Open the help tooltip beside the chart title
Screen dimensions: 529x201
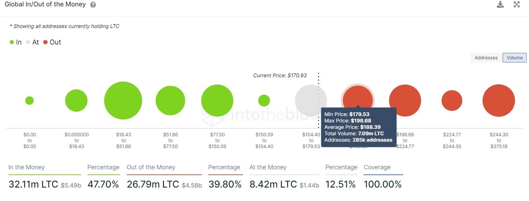point(92,4)
